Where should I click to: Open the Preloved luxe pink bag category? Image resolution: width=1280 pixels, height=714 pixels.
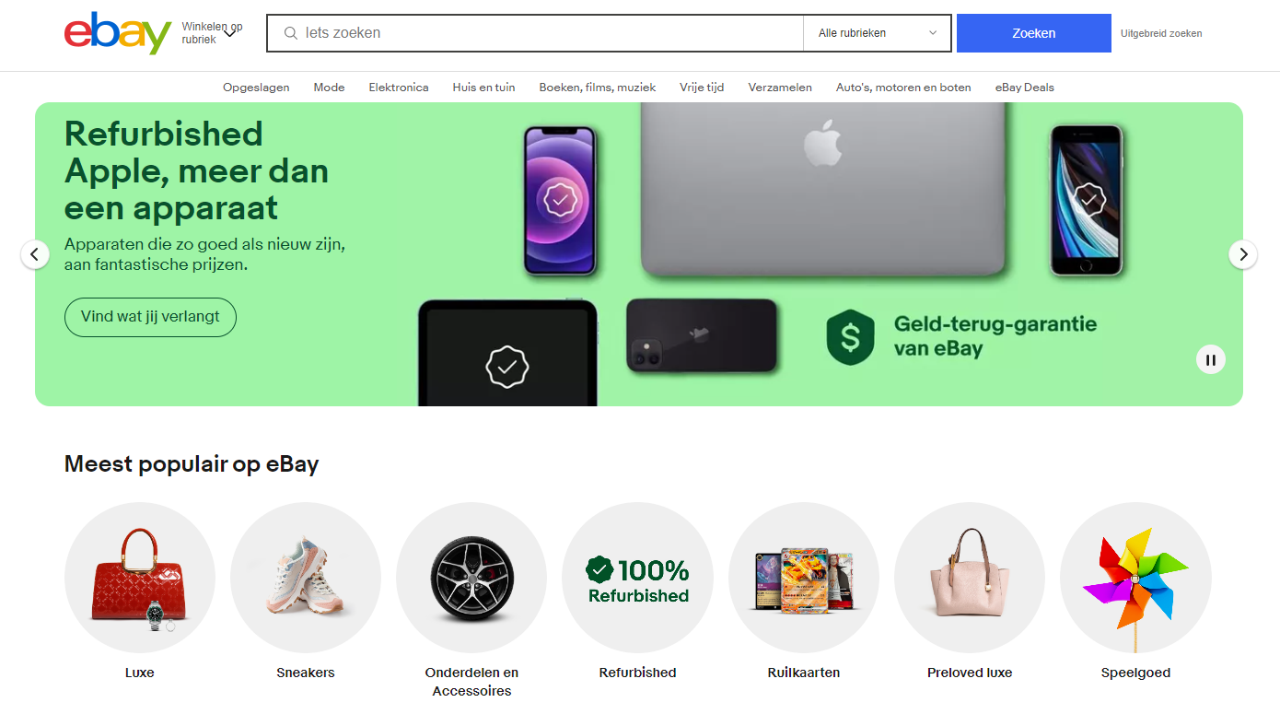pyautogui.click(x=970, y=578)
